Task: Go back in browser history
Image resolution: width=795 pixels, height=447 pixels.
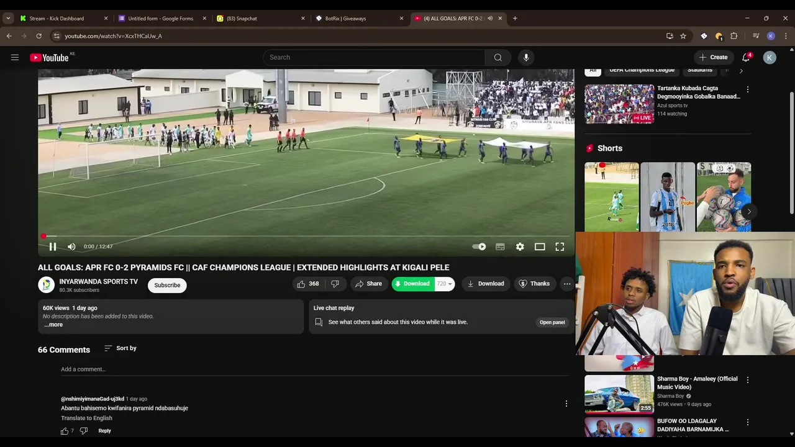Action: pos(9,36)
